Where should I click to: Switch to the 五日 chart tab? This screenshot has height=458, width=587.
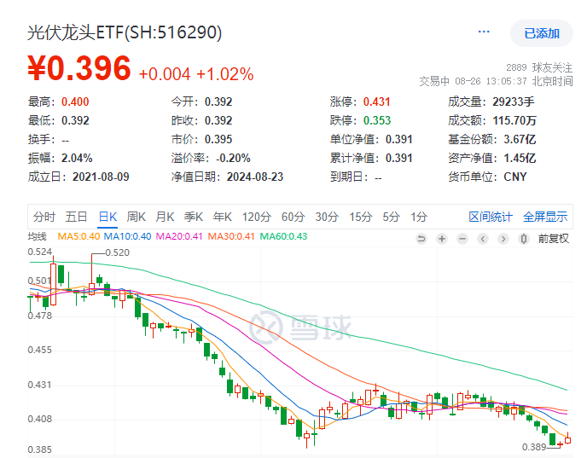[x=76, y=217]
